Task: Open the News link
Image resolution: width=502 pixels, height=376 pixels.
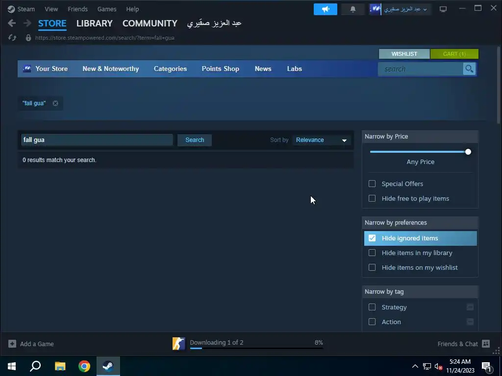Action: point(263,69)
